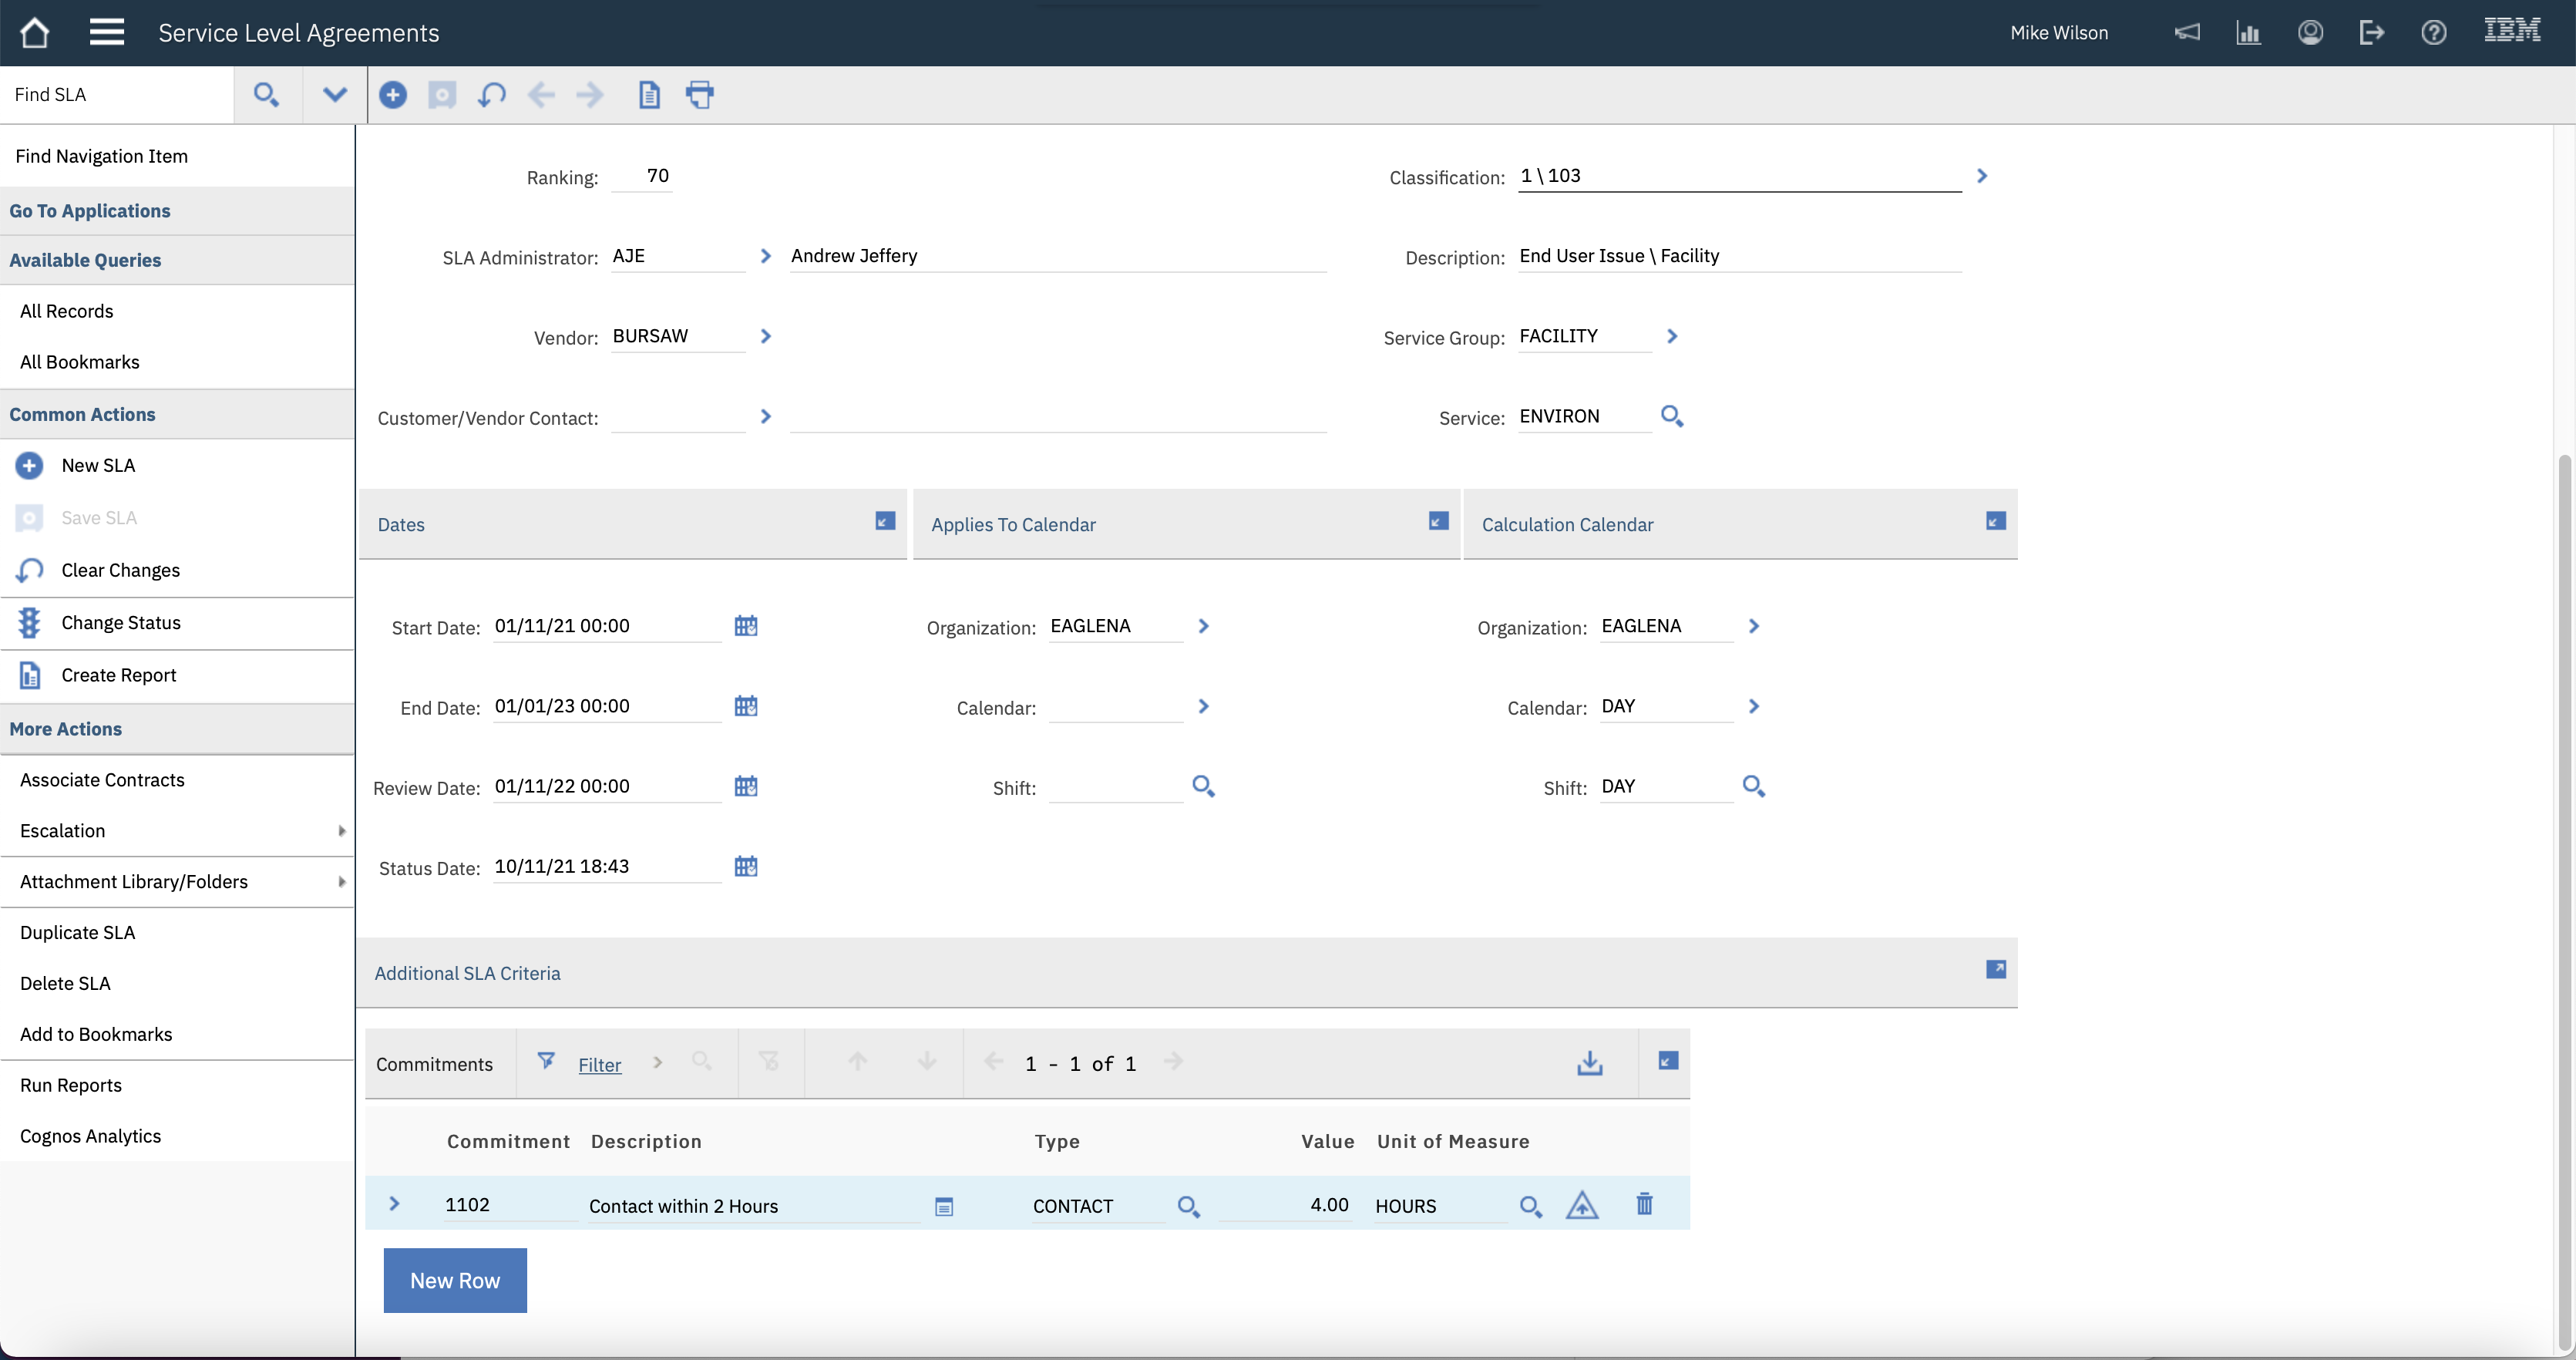Open Classification detail menu chevron
The width and height of the screenshot is (2576, 1360).
(1982, 176)
